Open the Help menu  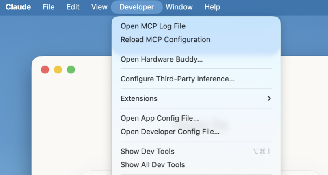click(212, 7)
